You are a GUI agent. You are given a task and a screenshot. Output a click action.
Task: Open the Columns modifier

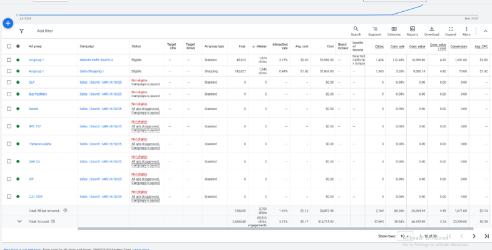(394, 31)
